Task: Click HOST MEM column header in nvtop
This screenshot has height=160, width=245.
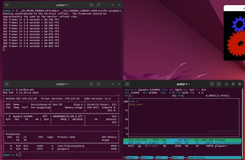Action: coord(207,140)
